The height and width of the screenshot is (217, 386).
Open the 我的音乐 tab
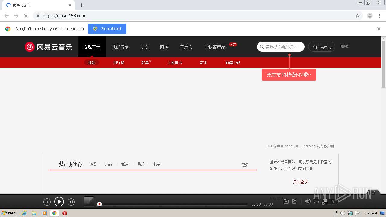point(120,47)
